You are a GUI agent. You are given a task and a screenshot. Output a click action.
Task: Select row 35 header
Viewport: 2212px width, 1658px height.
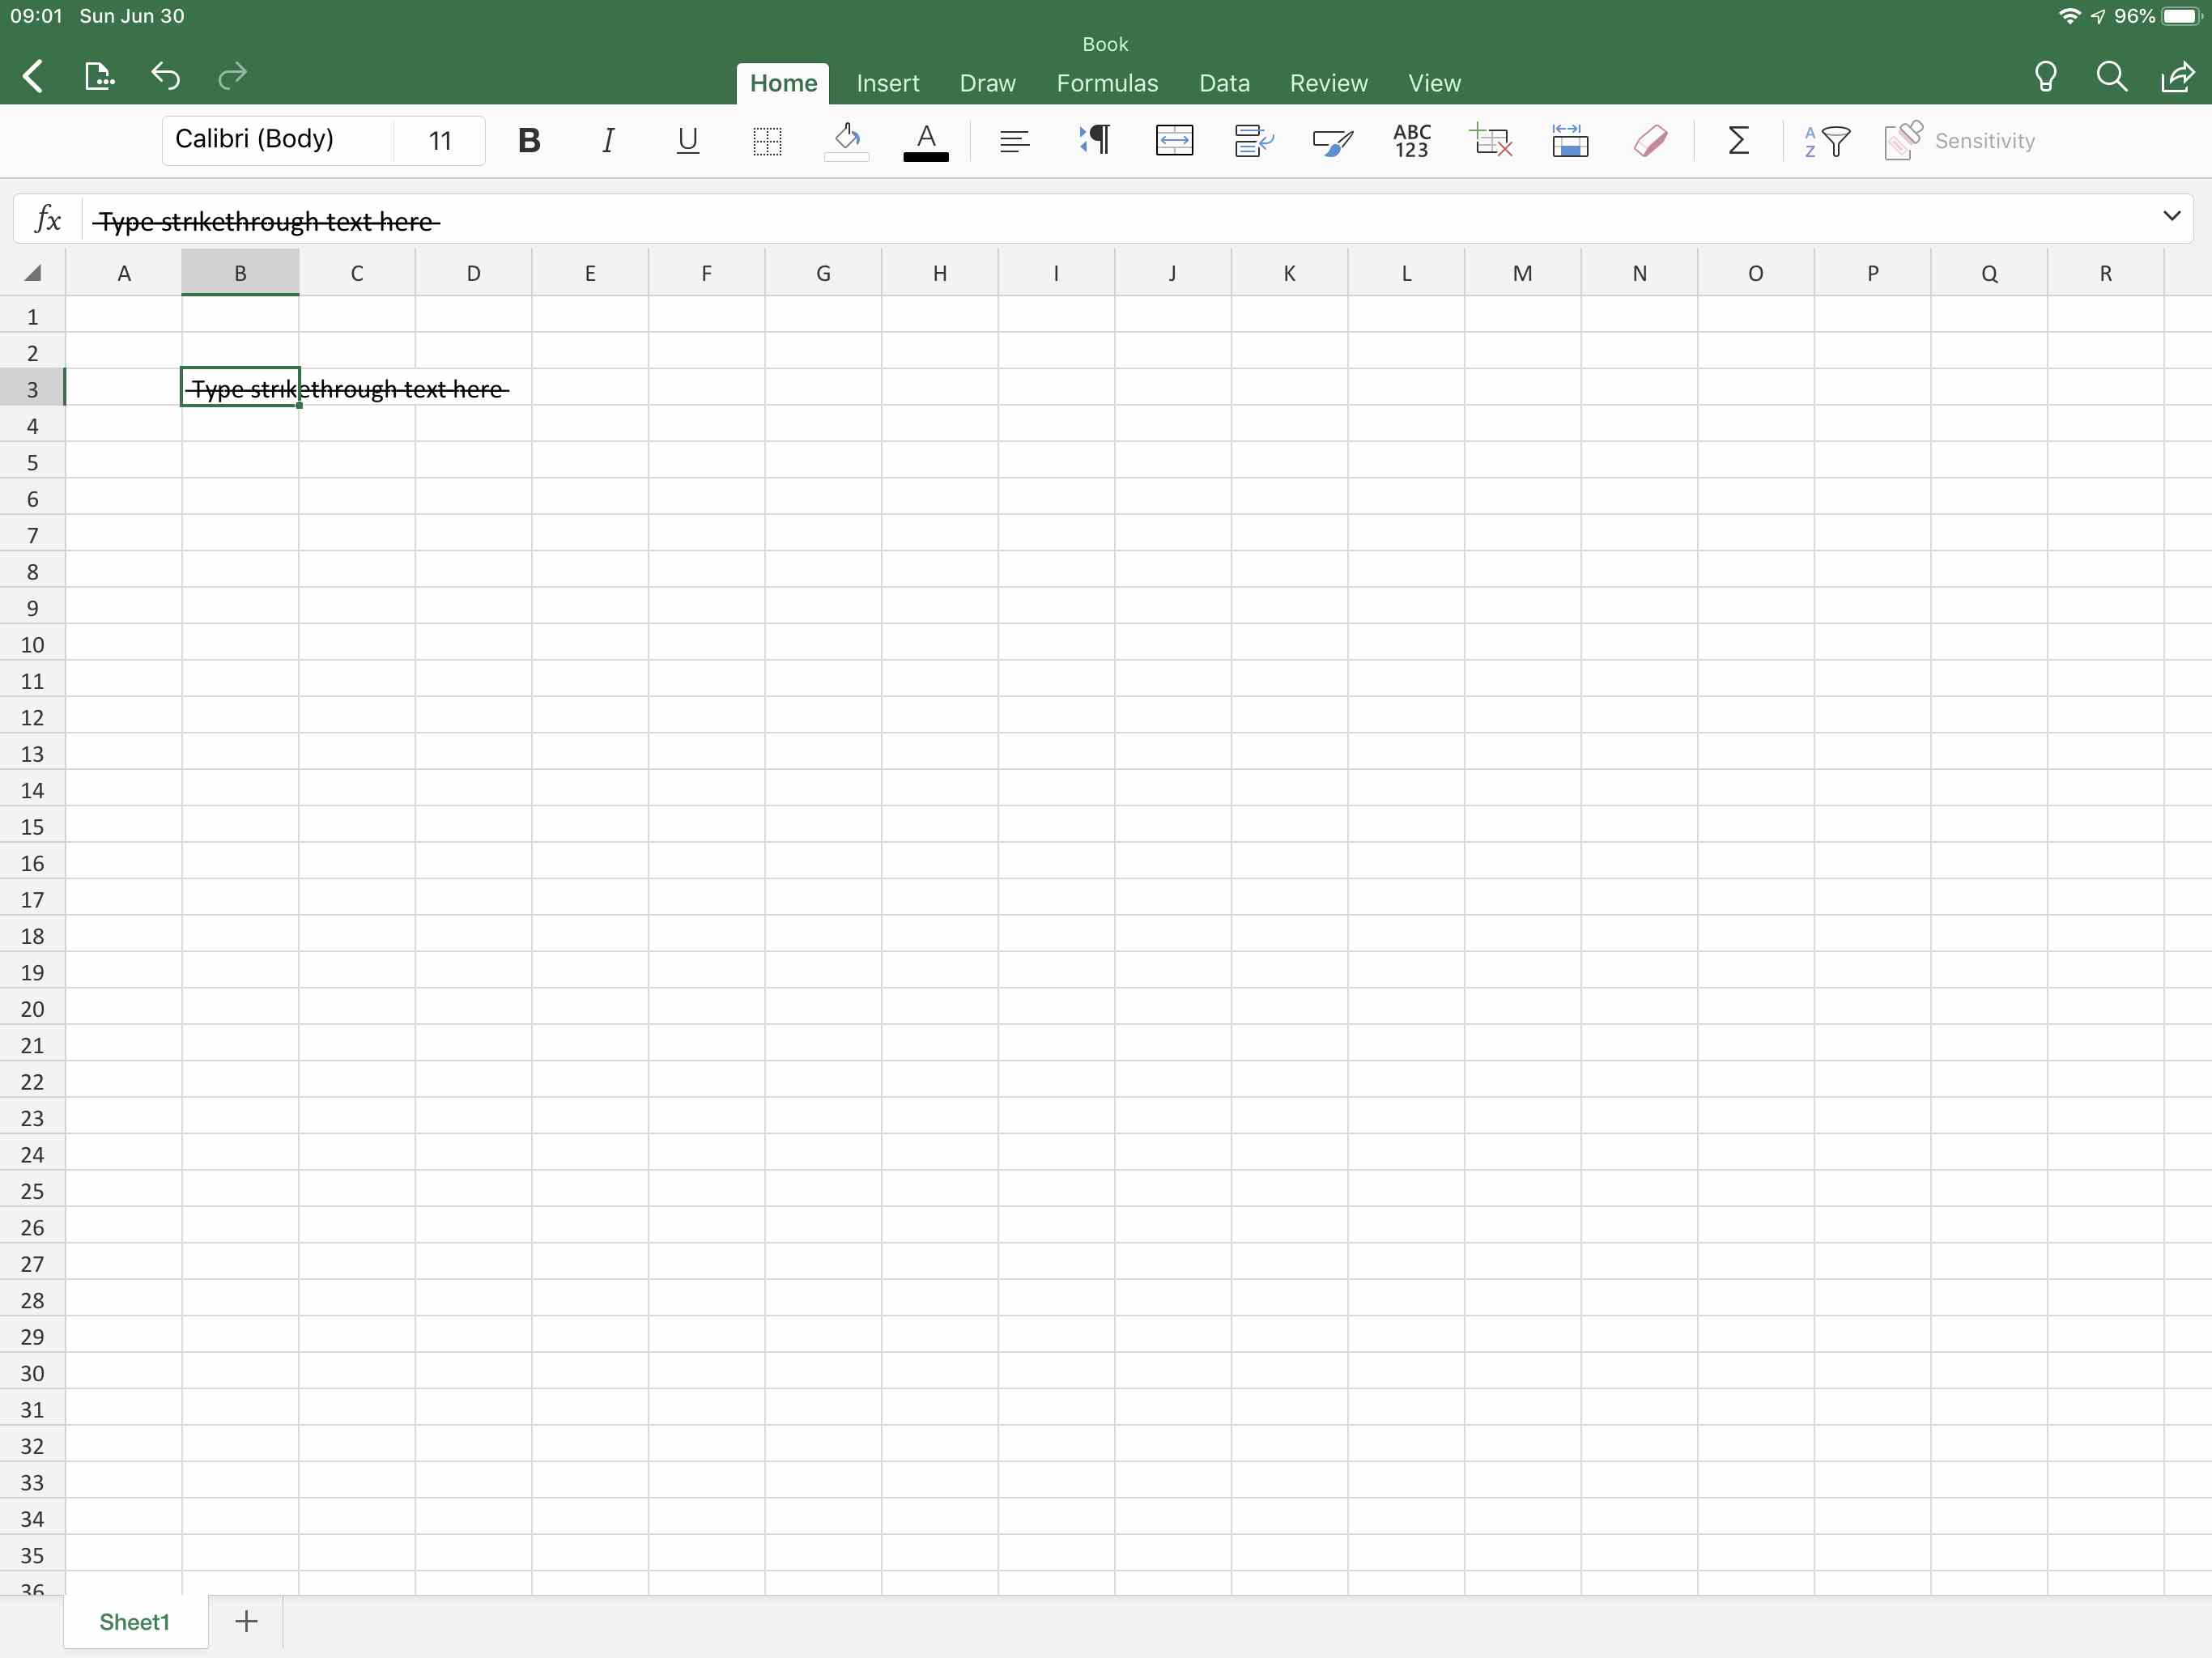click(x=32, y=1555)
